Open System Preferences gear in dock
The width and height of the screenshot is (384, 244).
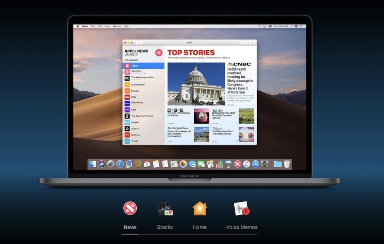tap(265, 164)
